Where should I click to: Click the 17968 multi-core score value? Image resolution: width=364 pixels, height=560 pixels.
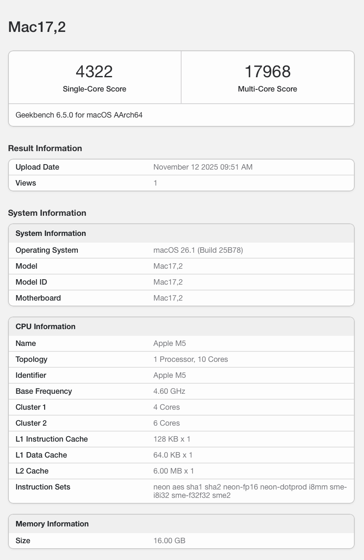point(267,71)
